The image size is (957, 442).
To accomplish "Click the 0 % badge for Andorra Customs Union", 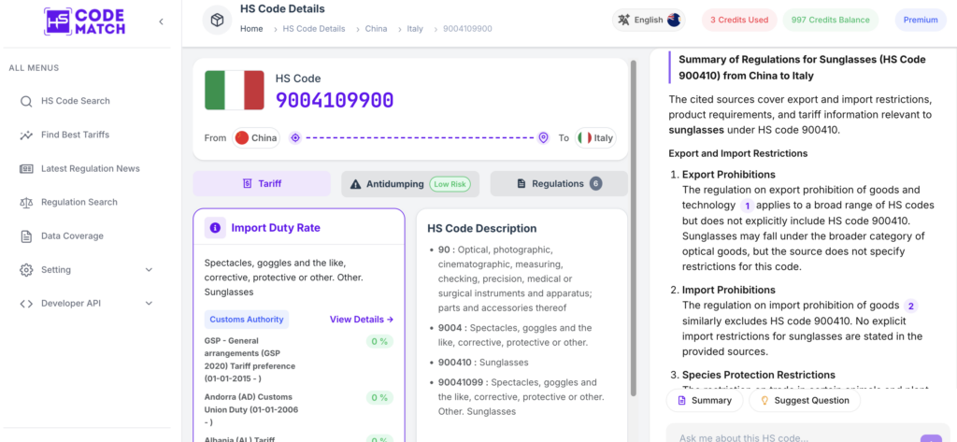I will click(x=379, y=398).
